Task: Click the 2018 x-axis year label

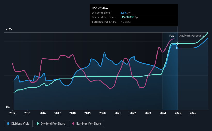Action: click(73, 113)
